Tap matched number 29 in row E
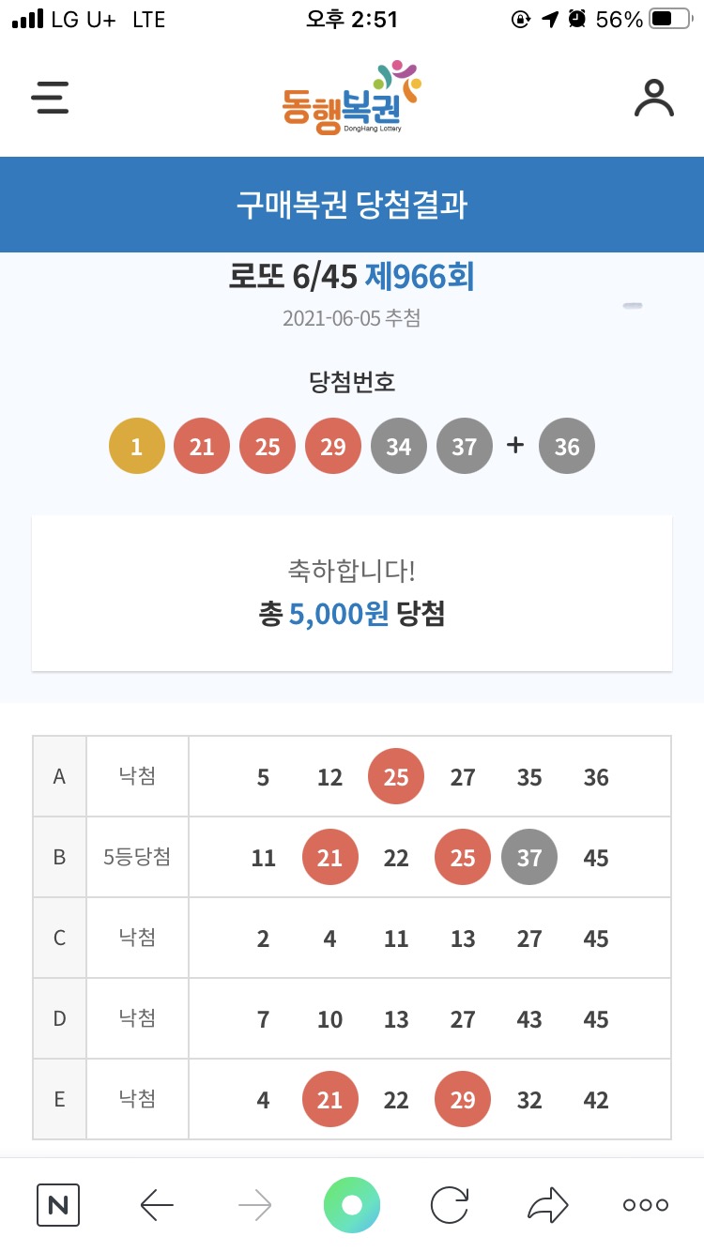 coord(463,1100)
